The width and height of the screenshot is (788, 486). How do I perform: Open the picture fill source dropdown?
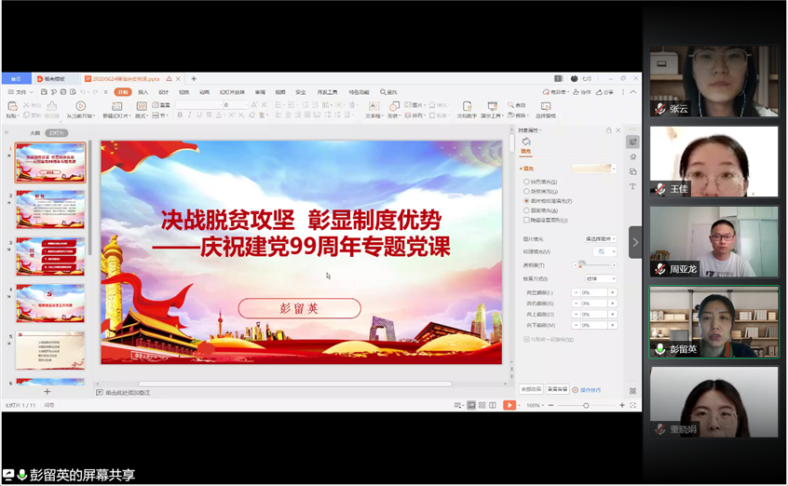pyautogui.click(x=600, y=239)
